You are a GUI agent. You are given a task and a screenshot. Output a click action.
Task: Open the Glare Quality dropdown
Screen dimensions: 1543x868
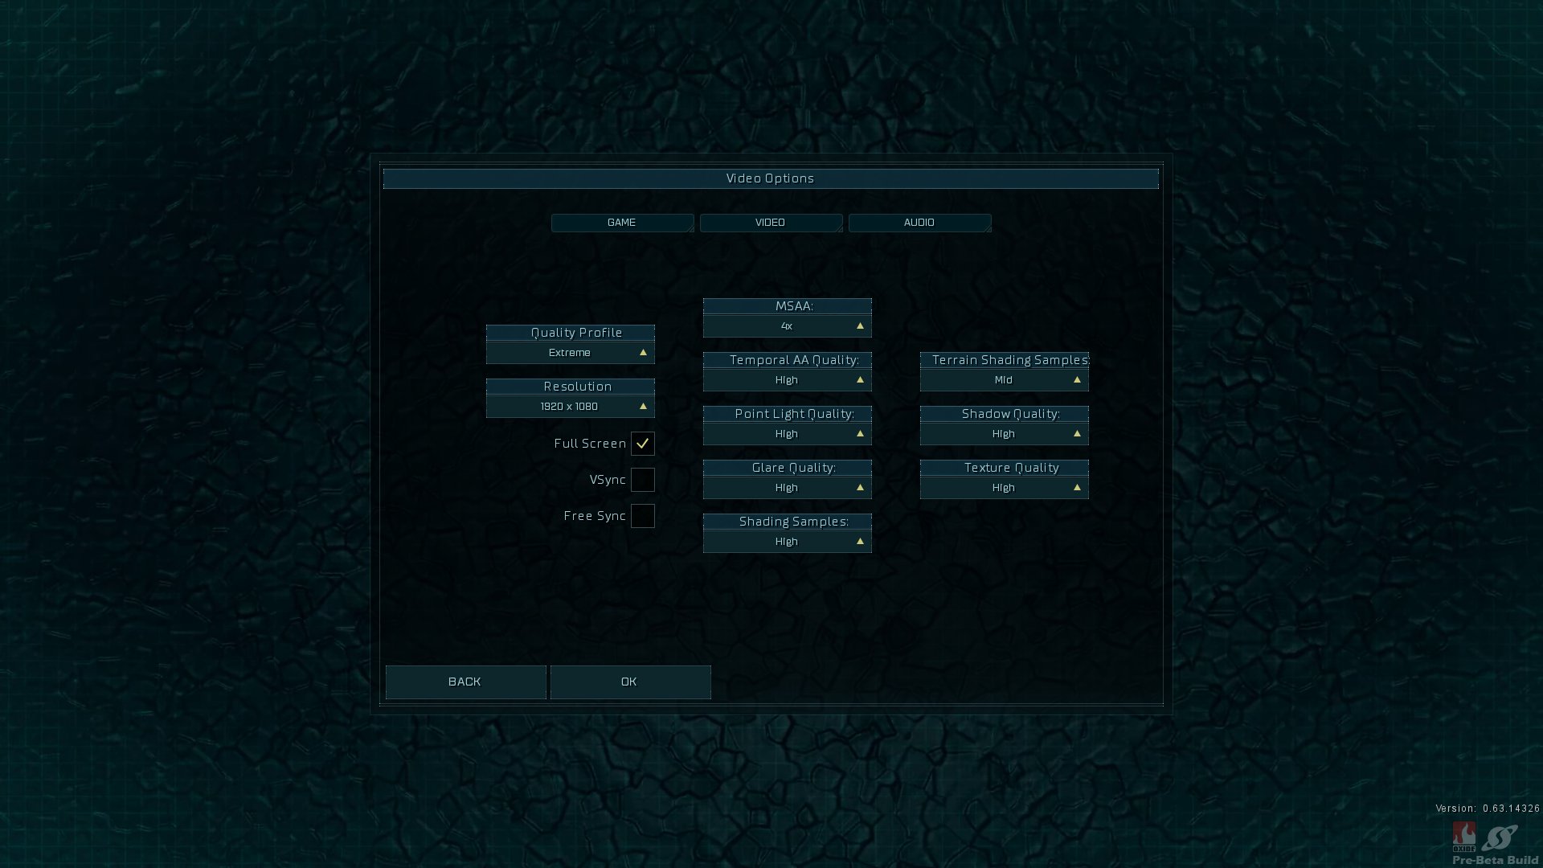(x=788, y=488)
